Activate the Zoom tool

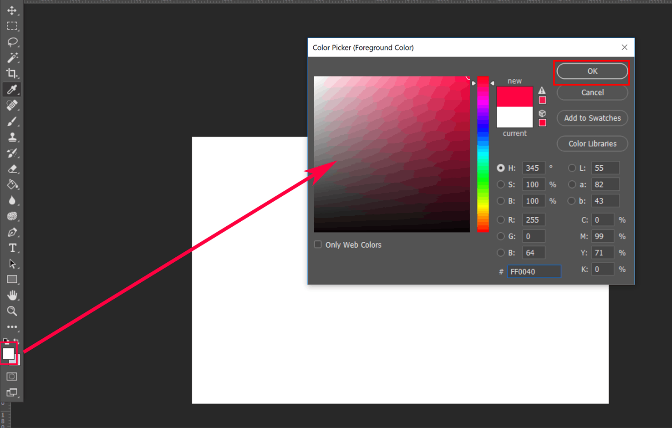point(12,311)
